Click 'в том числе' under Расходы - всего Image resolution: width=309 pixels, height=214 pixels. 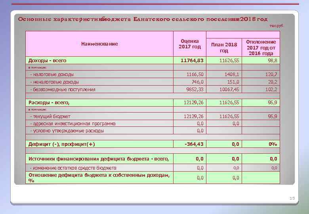coord(38,109)
